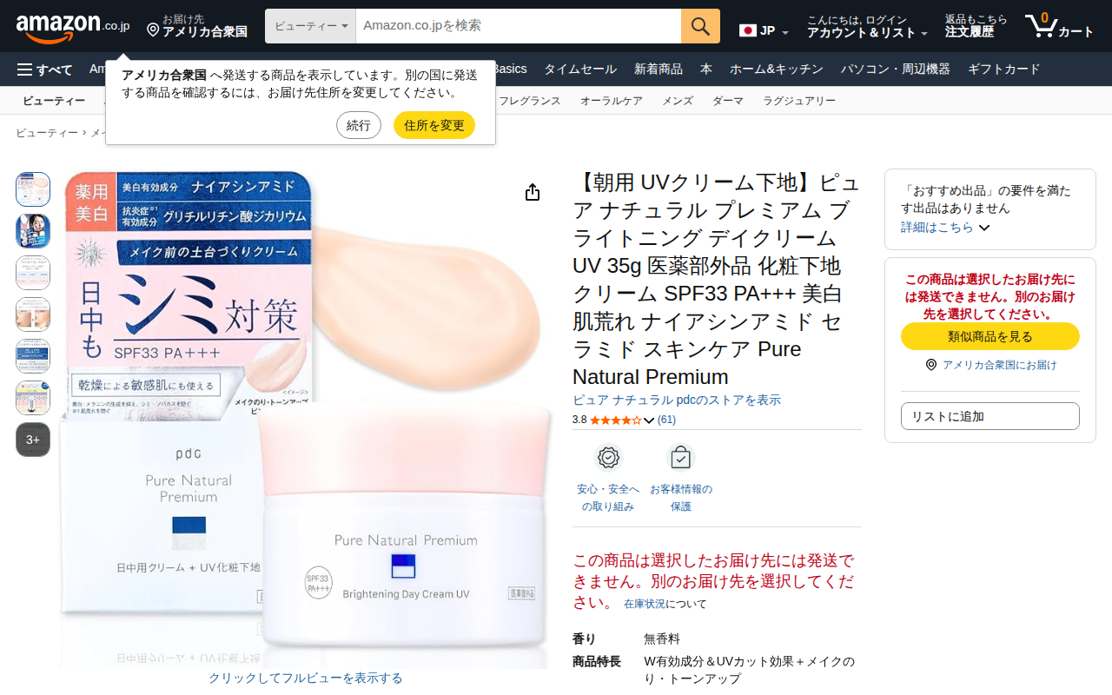Screen dimensions: 1112x695
Task: Click the 安心・安全への取り組み shield icon
Action: coord(608,457)
